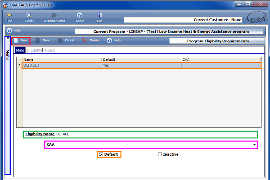This screenshot has width=270, height=180.
Task: Switch to the Main tab
Action: [x=20, y=50]
